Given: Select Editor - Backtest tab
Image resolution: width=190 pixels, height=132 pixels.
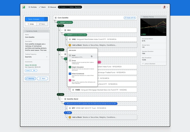Looking at the screenshot, I should pos(75,7).
